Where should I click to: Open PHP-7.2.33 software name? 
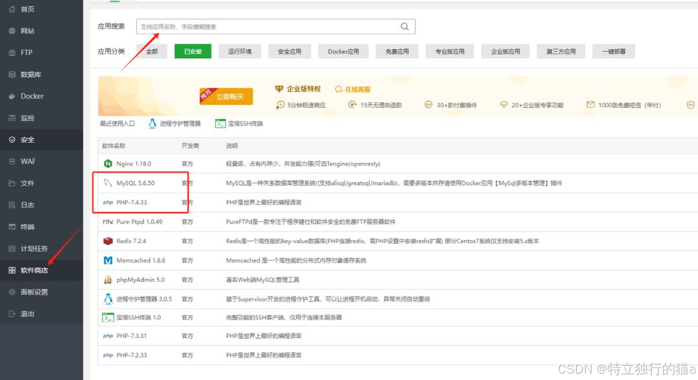131,355
